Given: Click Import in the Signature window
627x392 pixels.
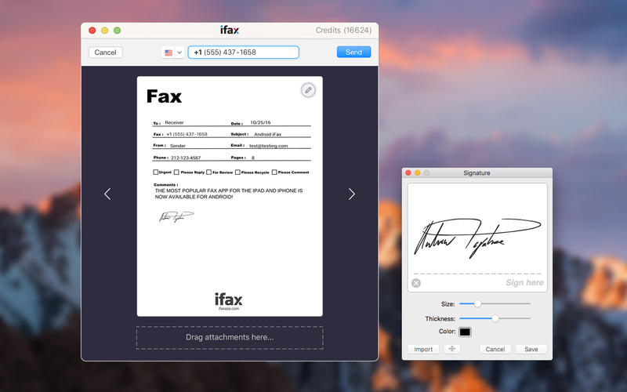Looking at the screenshot, I should [423, 349].
